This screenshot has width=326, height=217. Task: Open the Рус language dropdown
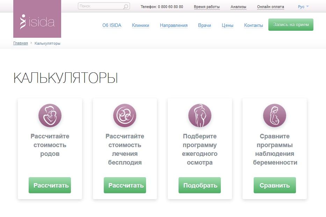[x=303, y=7]
